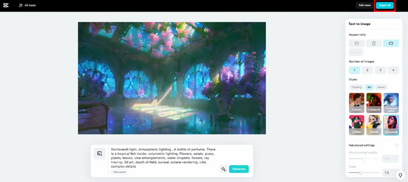Select the portrait aspect ratio icon
Viewport: 408px width, 182px height.
[374, 43]
